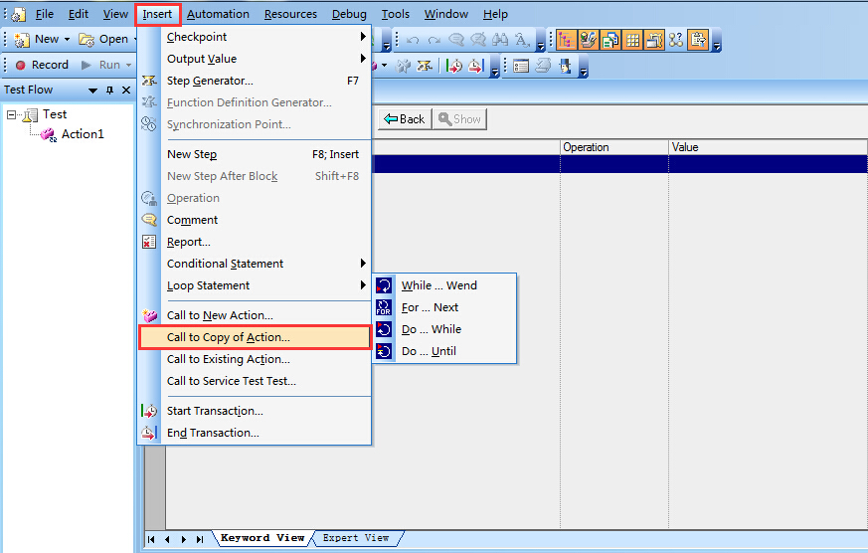The width and height of the screenshot is (868, 553).
Task: Switch to the Expert View tab
Action: click(356, 538)
